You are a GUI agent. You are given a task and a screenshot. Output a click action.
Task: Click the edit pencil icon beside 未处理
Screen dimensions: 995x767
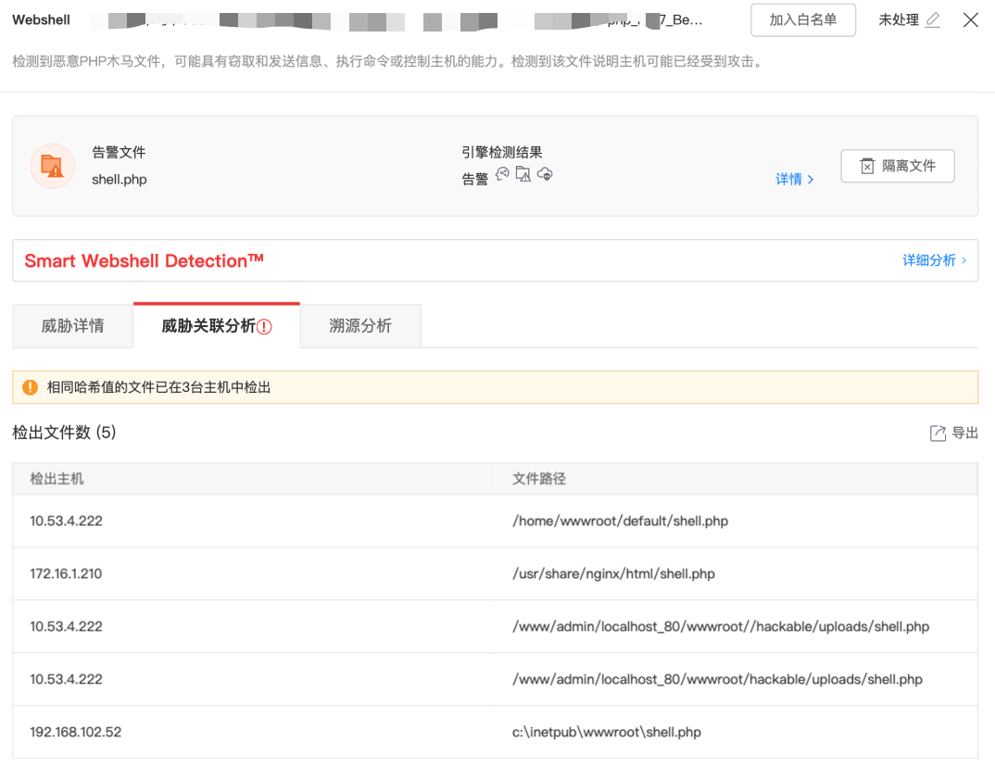coord(932,20)
